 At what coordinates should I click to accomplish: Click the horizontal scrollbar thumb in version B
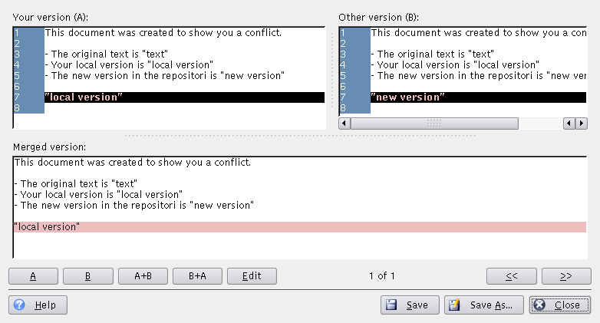[434, 124]
